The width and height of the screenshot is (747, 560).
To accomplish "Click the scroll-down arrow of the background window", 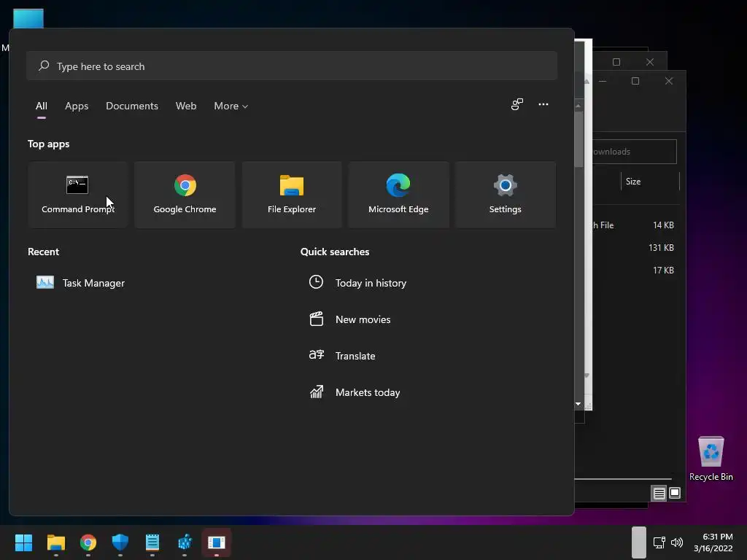I will coord(578,404).
